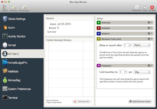Open the Day period dropdown
Screen dimensions: 157x109
[142, 72]
